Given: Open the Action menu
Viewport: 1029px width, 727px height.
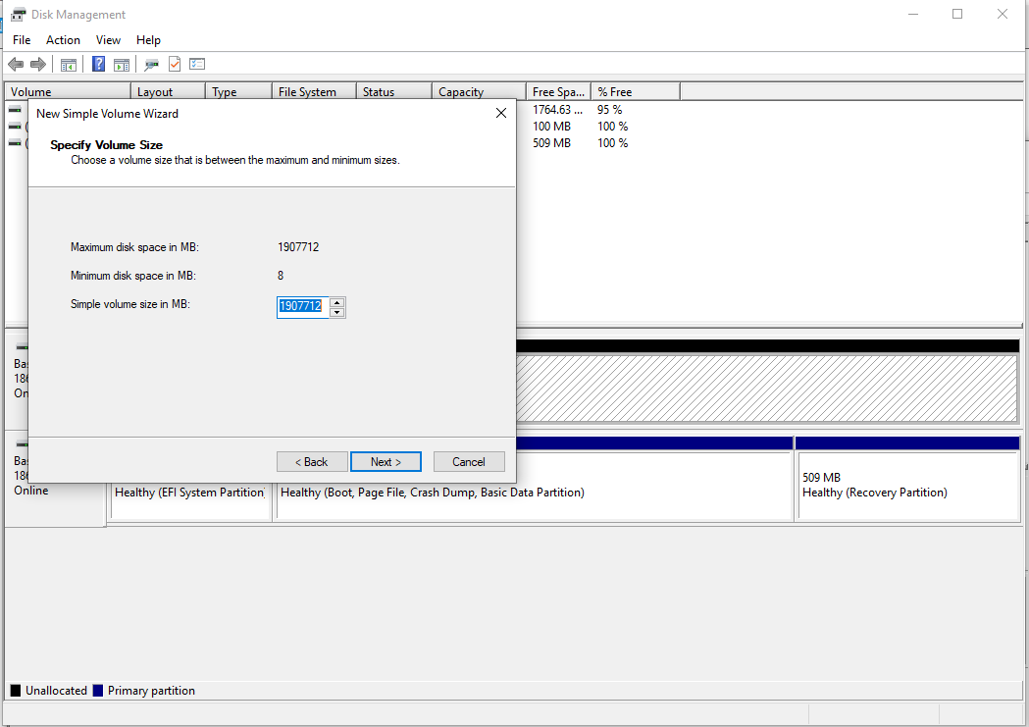Looking at the screenshot, I should coord(63,40).
